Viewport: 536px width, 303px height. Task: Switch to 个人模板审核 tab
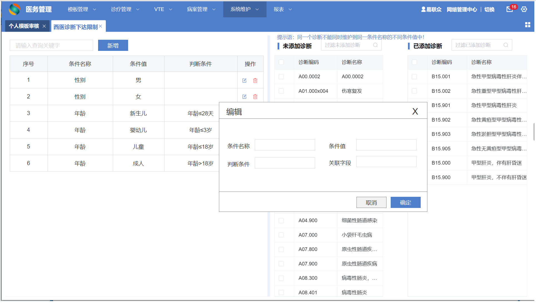click(24, 26)
